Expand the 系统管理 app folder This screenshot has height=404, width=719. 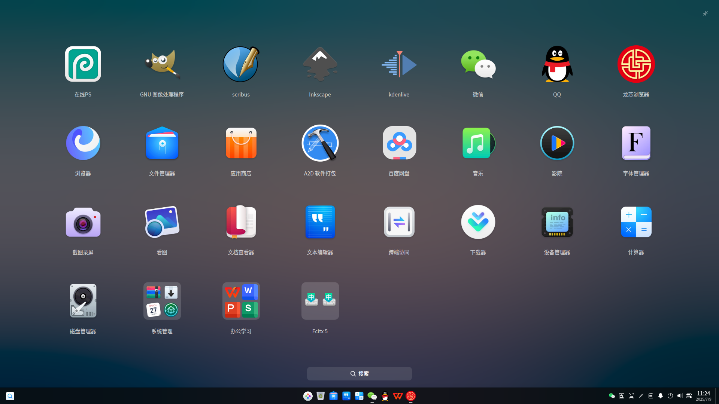162,301
